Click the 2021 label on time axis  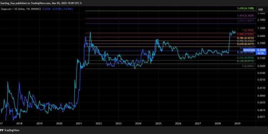pos(79,123)
